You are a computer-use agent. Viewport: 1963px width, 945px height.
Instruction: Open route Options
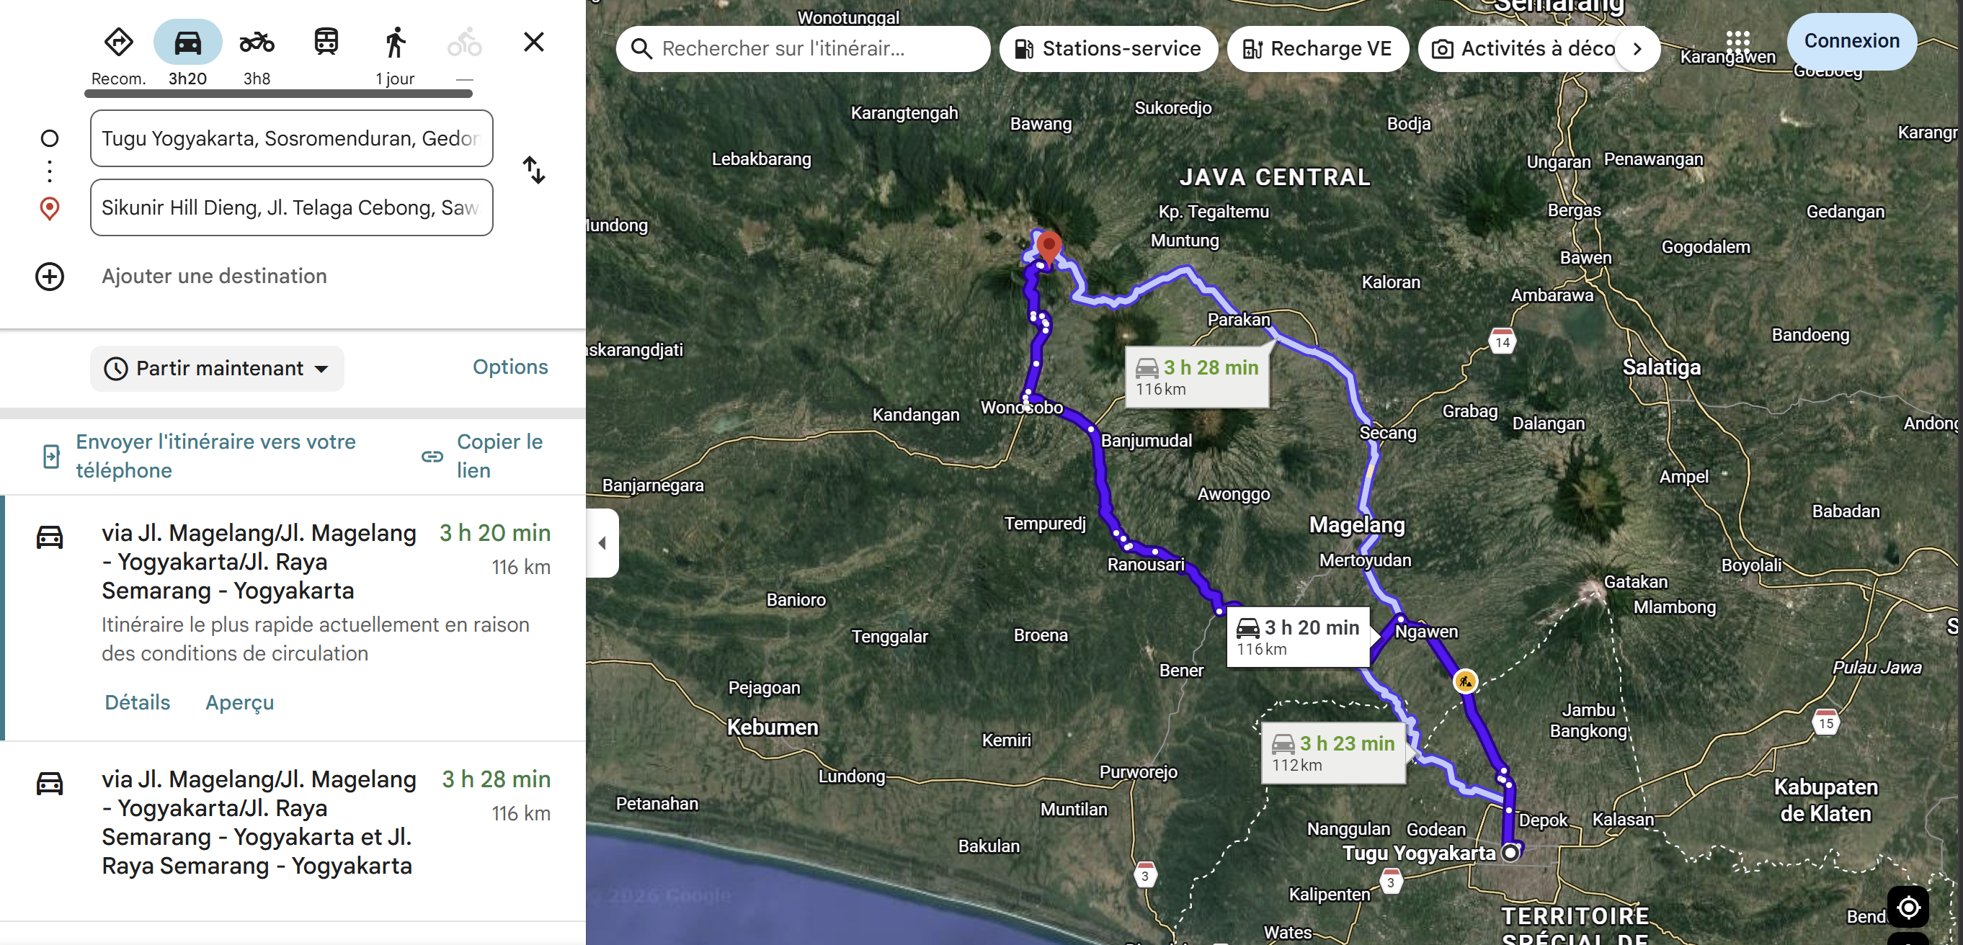pos(509,367)
